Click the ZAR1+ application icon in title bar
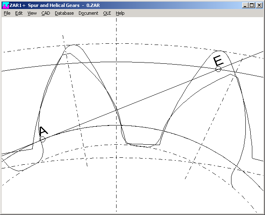The height and width of the screenshot is (215, 265). [x=5, y=5]
